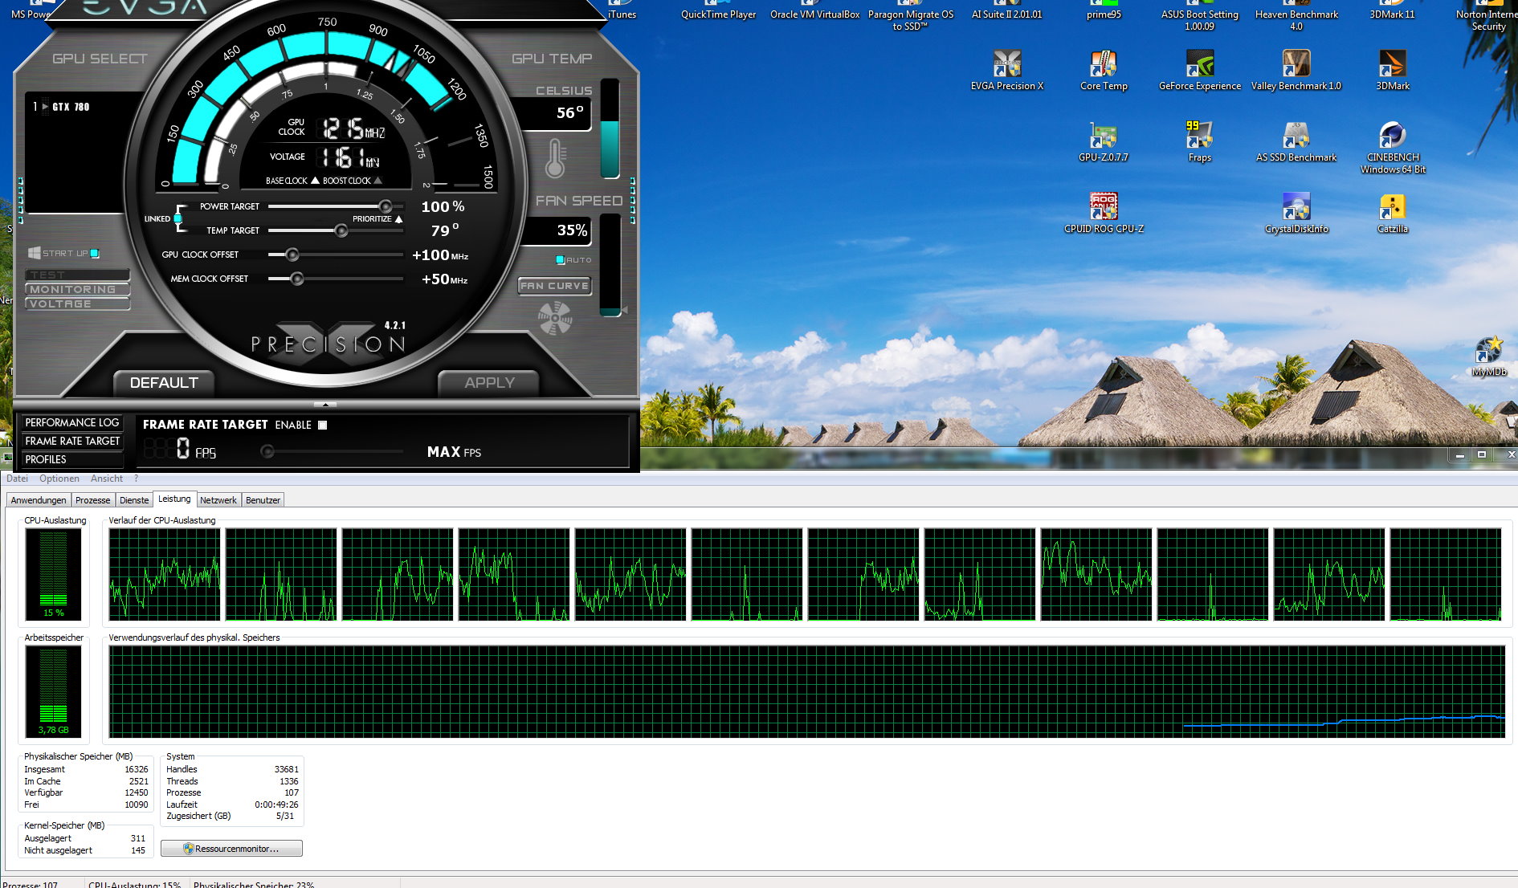Click the first CPU core usage graph
Screen dimensions: 1518x888
tap(165, 574)
